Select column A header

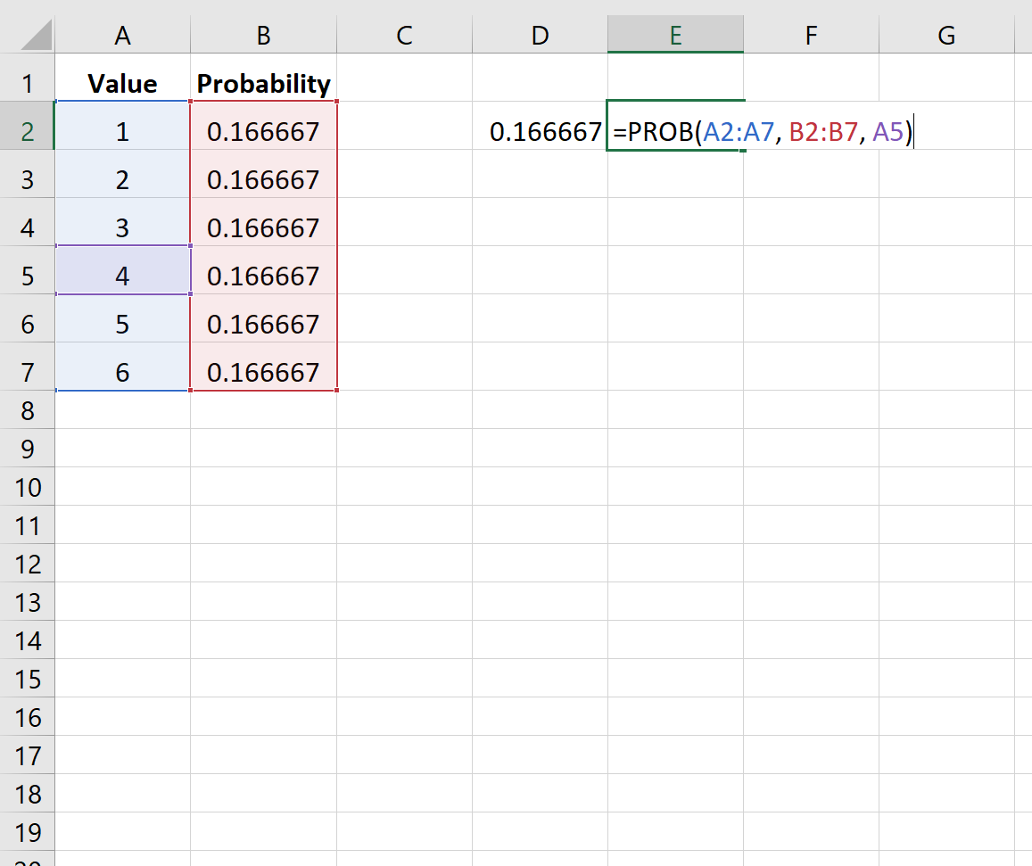[122, 35]
